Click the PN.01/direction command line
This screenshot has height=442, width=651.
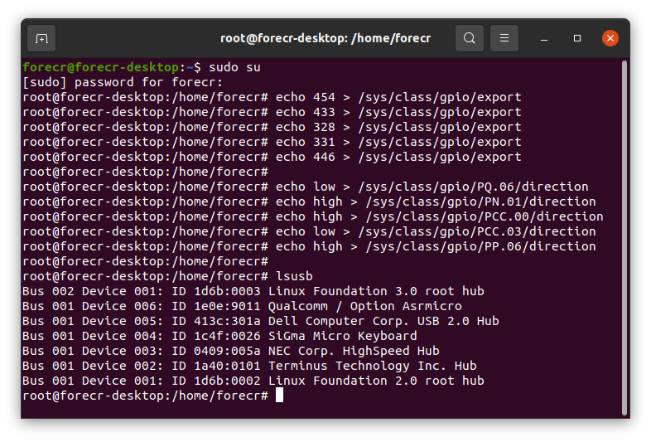point(309,202)
